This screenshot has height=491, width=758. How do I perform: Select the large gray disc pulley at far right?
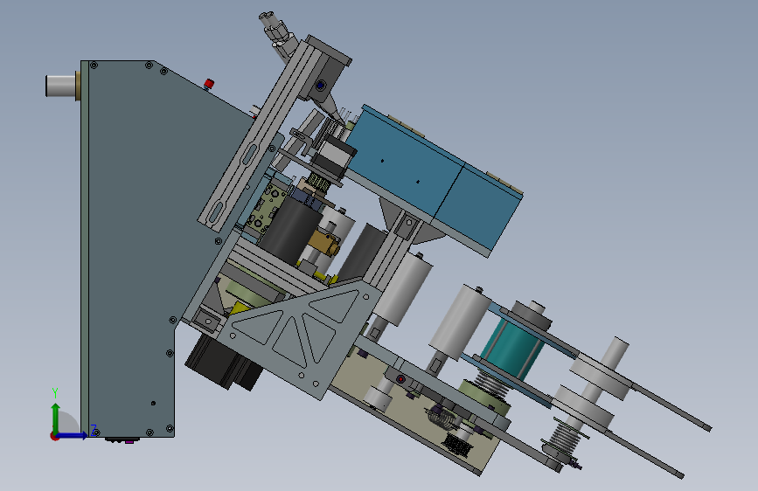pyautogui.click(x=601, y=376)
